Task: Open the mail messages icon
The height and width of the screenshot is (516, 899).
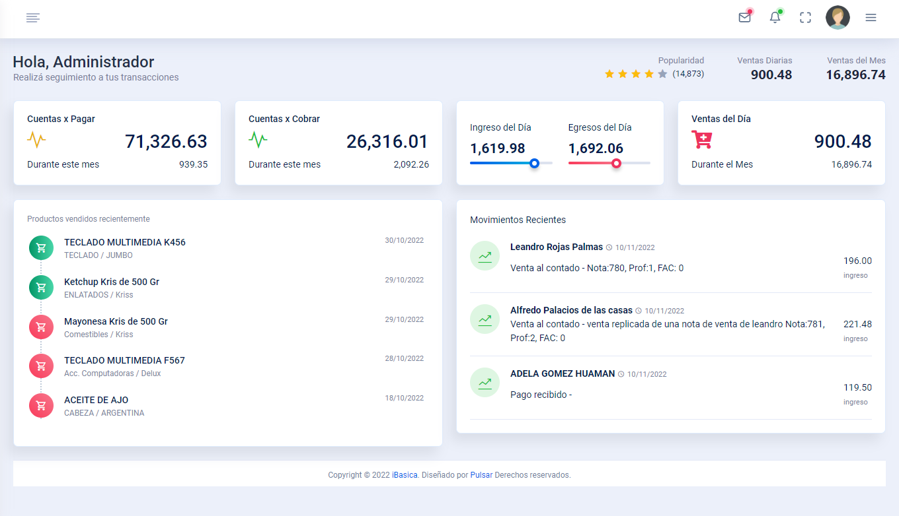Action: [x=745, y=18]
